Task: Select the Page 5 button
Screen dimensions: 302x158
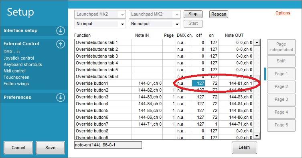Action: pos(281,125)
